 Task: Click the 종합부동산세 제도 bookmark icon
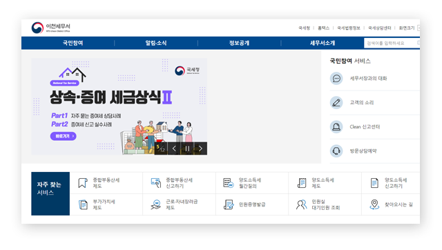click(x=83, y=183)
